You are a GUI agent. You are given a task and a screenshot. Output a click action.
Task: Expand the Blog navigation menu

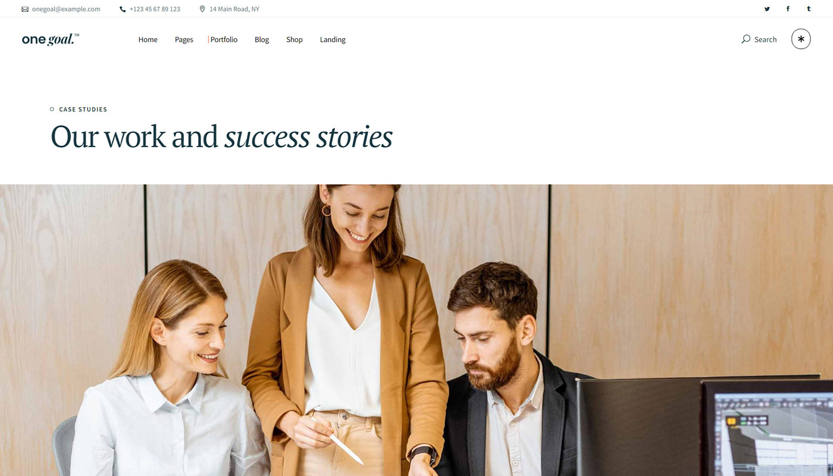(262, 40)
